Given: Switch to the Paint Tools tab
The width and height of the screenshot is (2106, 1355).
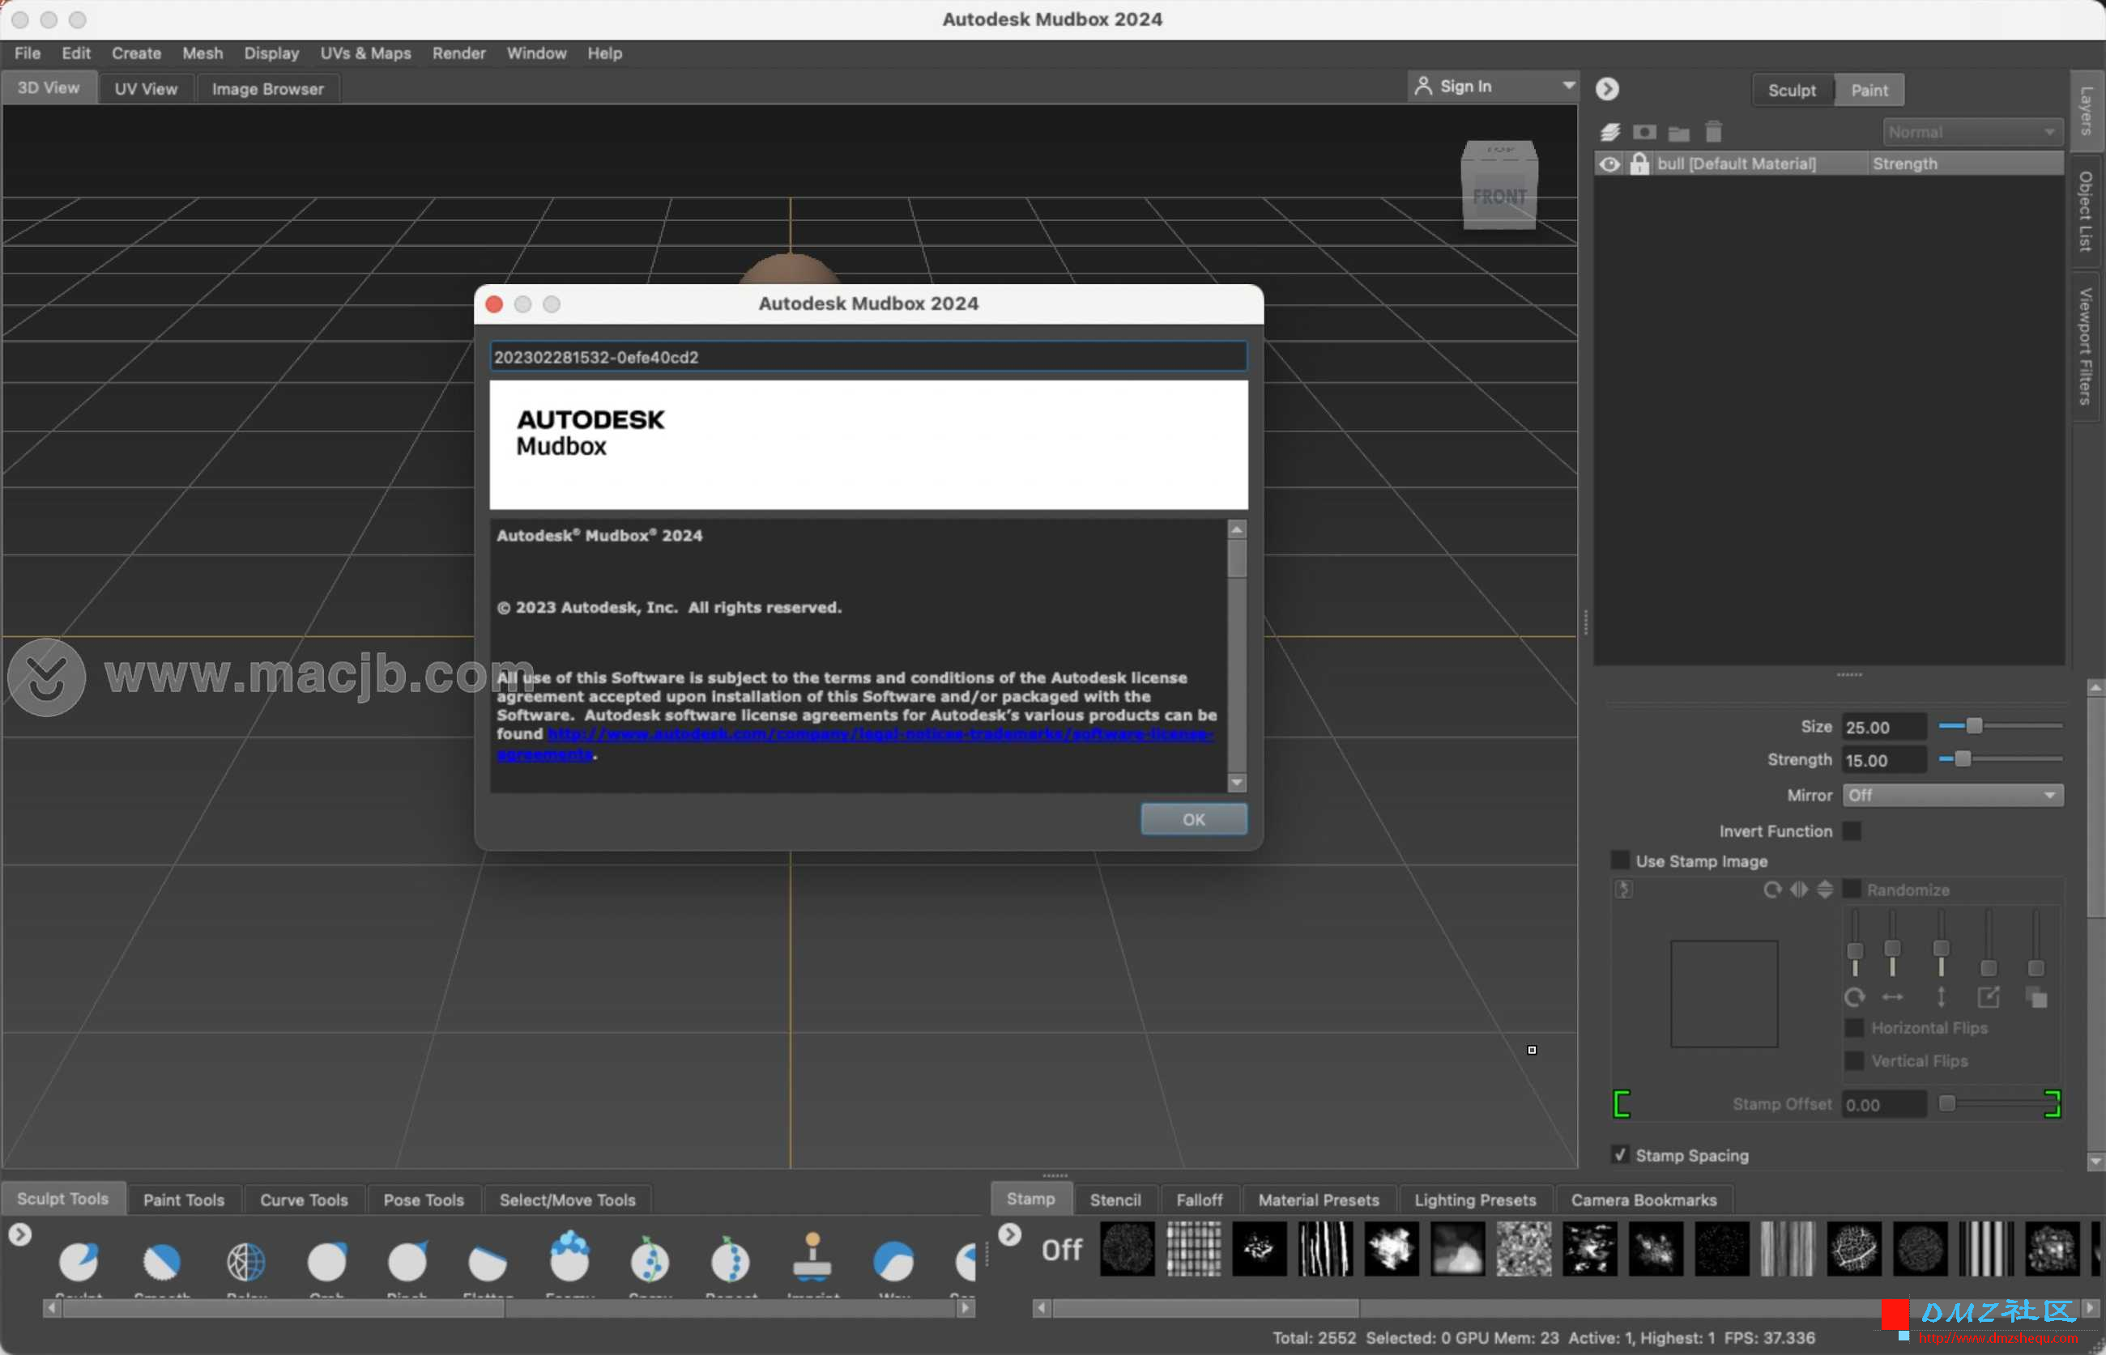Looking at the screenshot, I should click(184, 1200).
